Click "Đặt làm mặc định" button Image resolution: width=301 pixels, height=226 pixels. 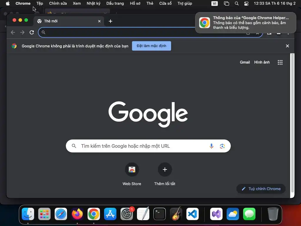(x=151, y=46)
